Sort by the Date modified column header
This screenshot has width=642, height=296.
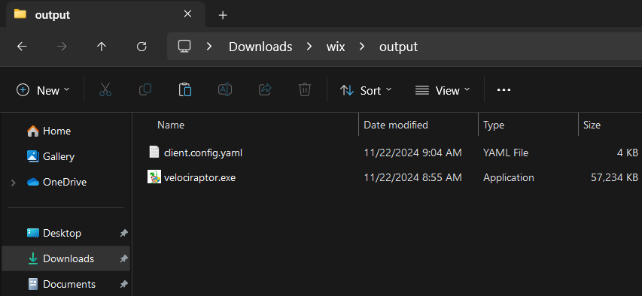pos(396,125)
